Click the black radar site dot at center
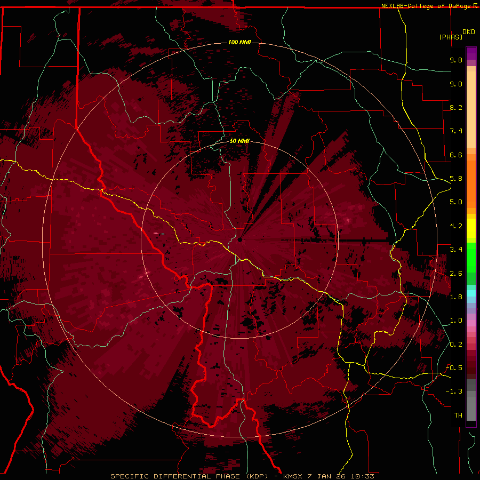The width and height of the screenshot is (480, 480). [x=239, y=239]
